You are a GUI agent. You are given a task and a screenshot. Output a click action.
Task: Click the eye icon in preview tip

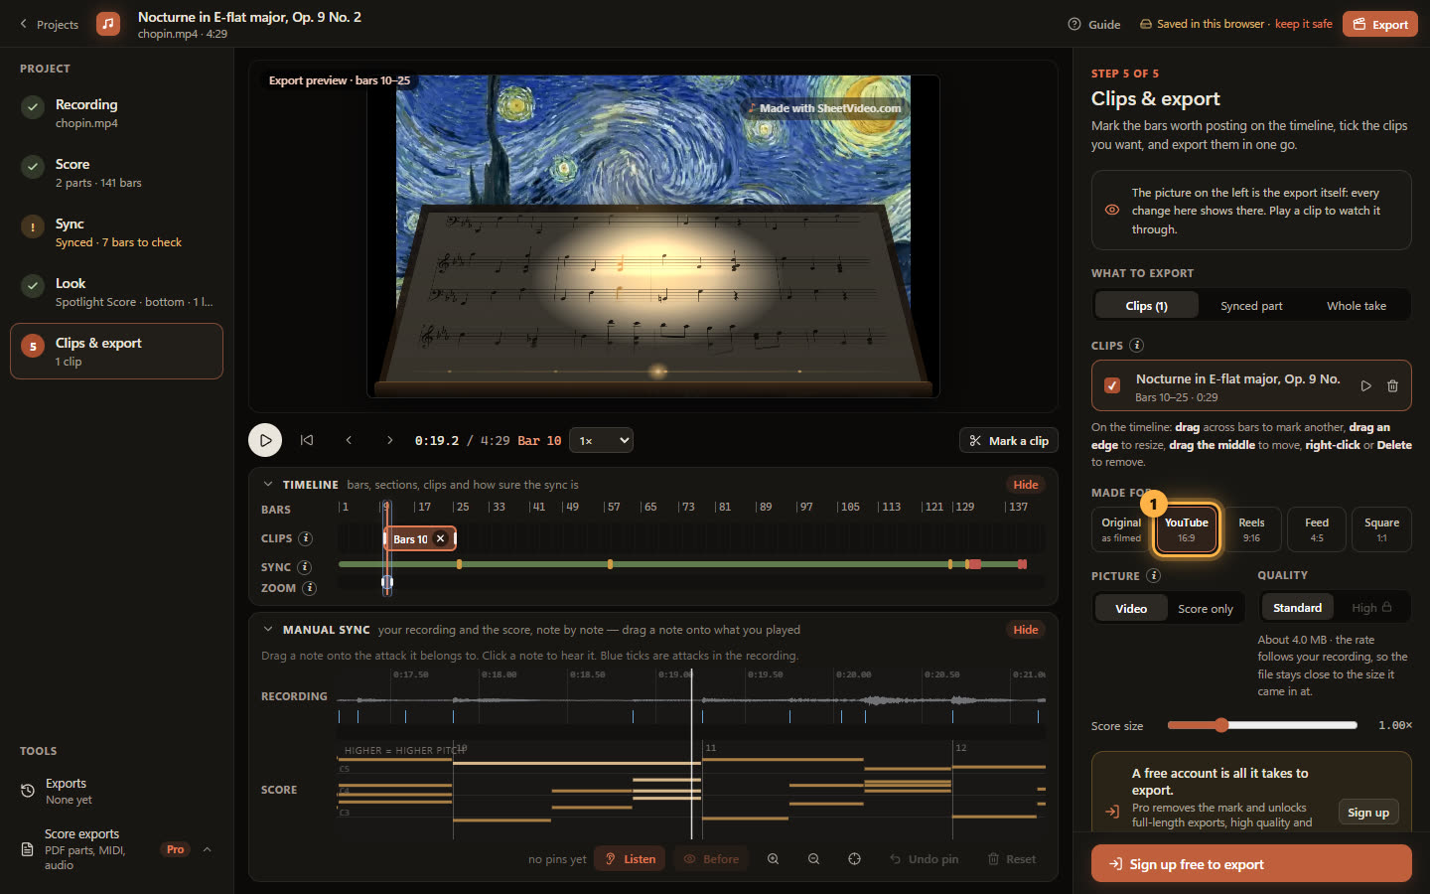click(x=1112, y=211)
